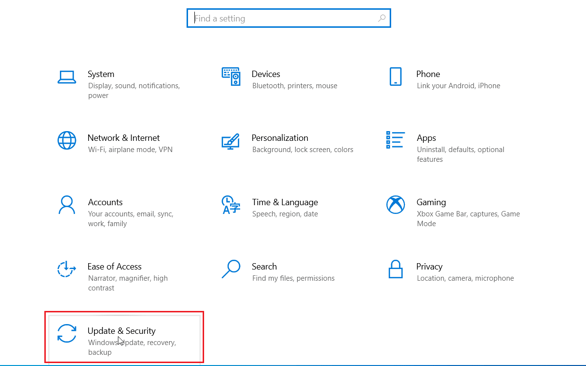Click 'Bluetooth, printers, mouse' description
This screenshot has height=366, width=586.
[295, 86]
